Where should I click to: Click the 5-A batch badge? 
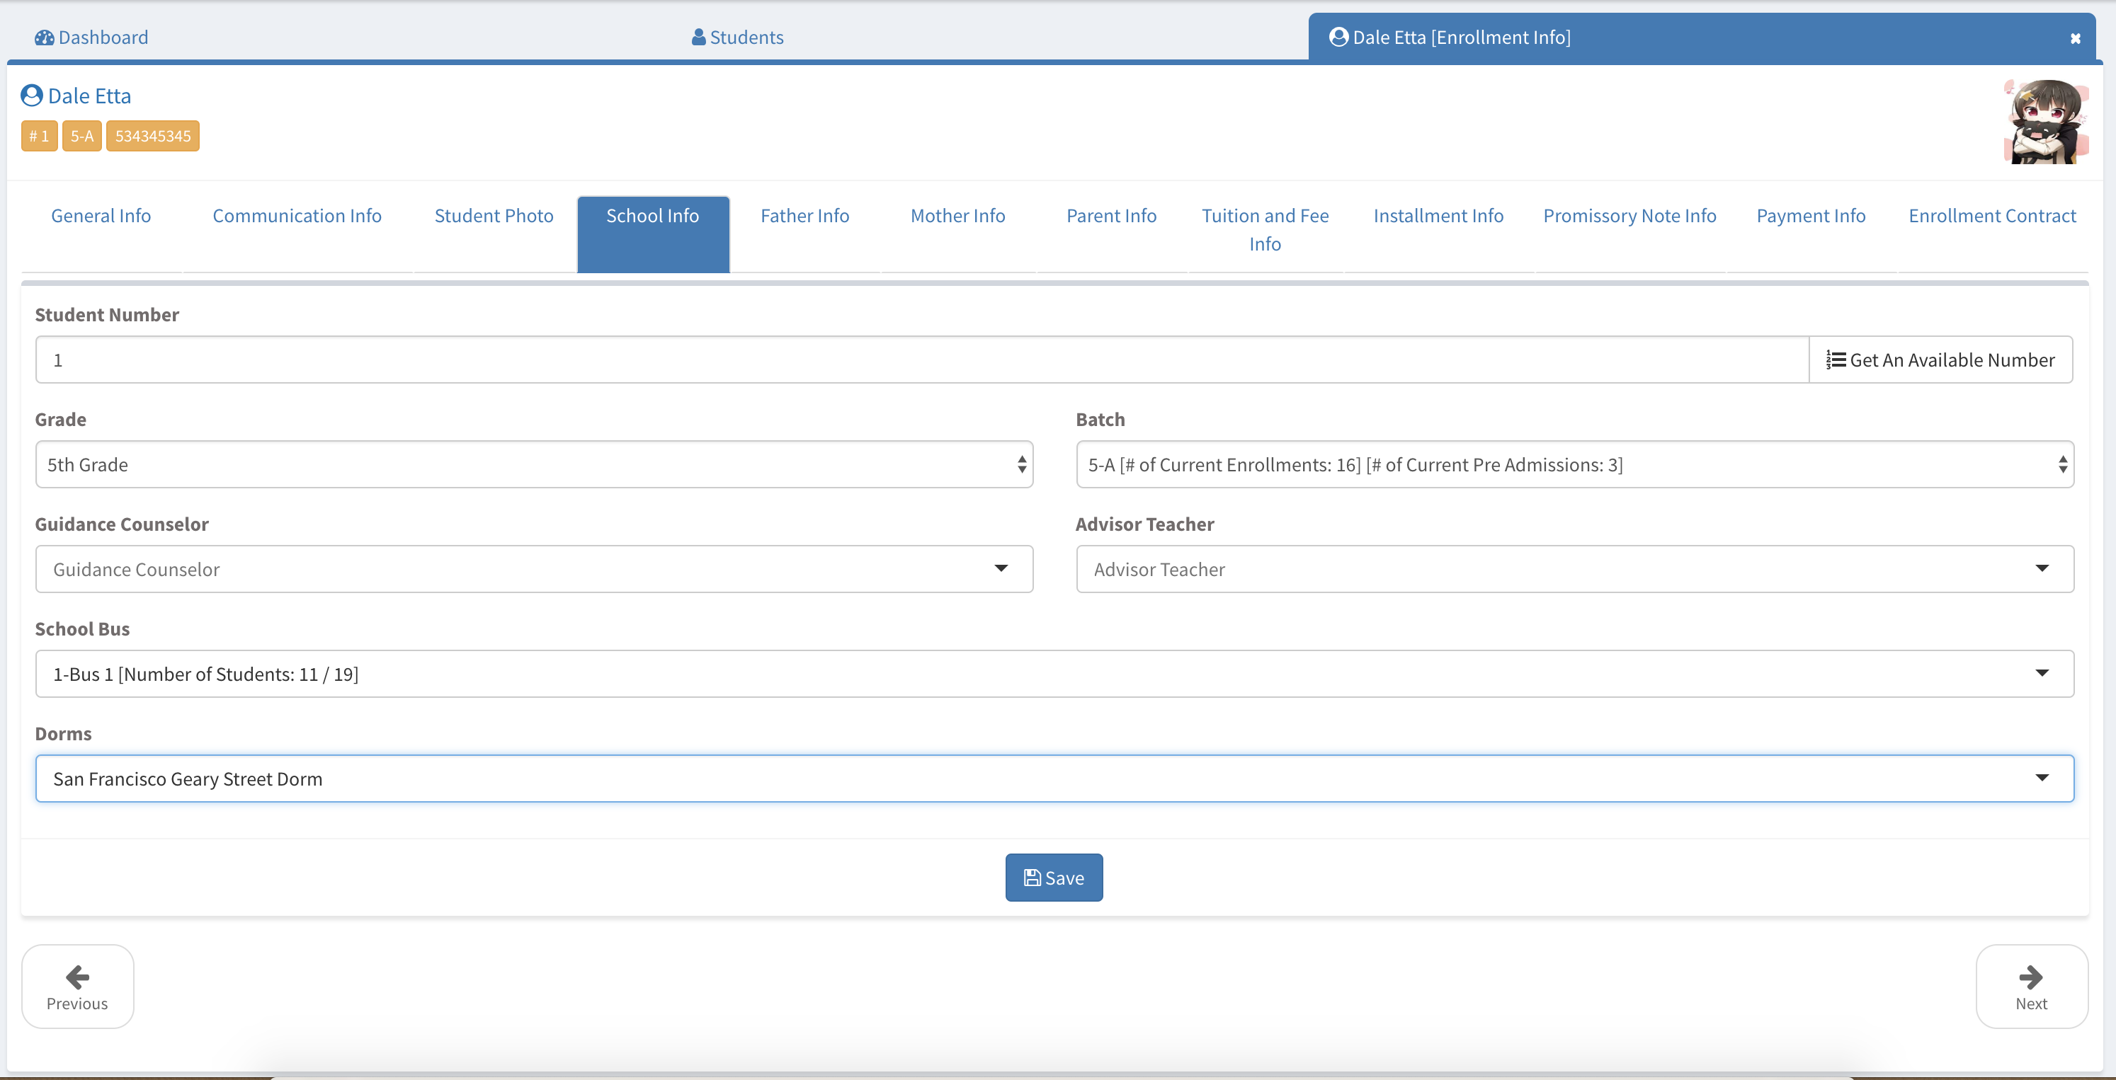pos(82,135)
